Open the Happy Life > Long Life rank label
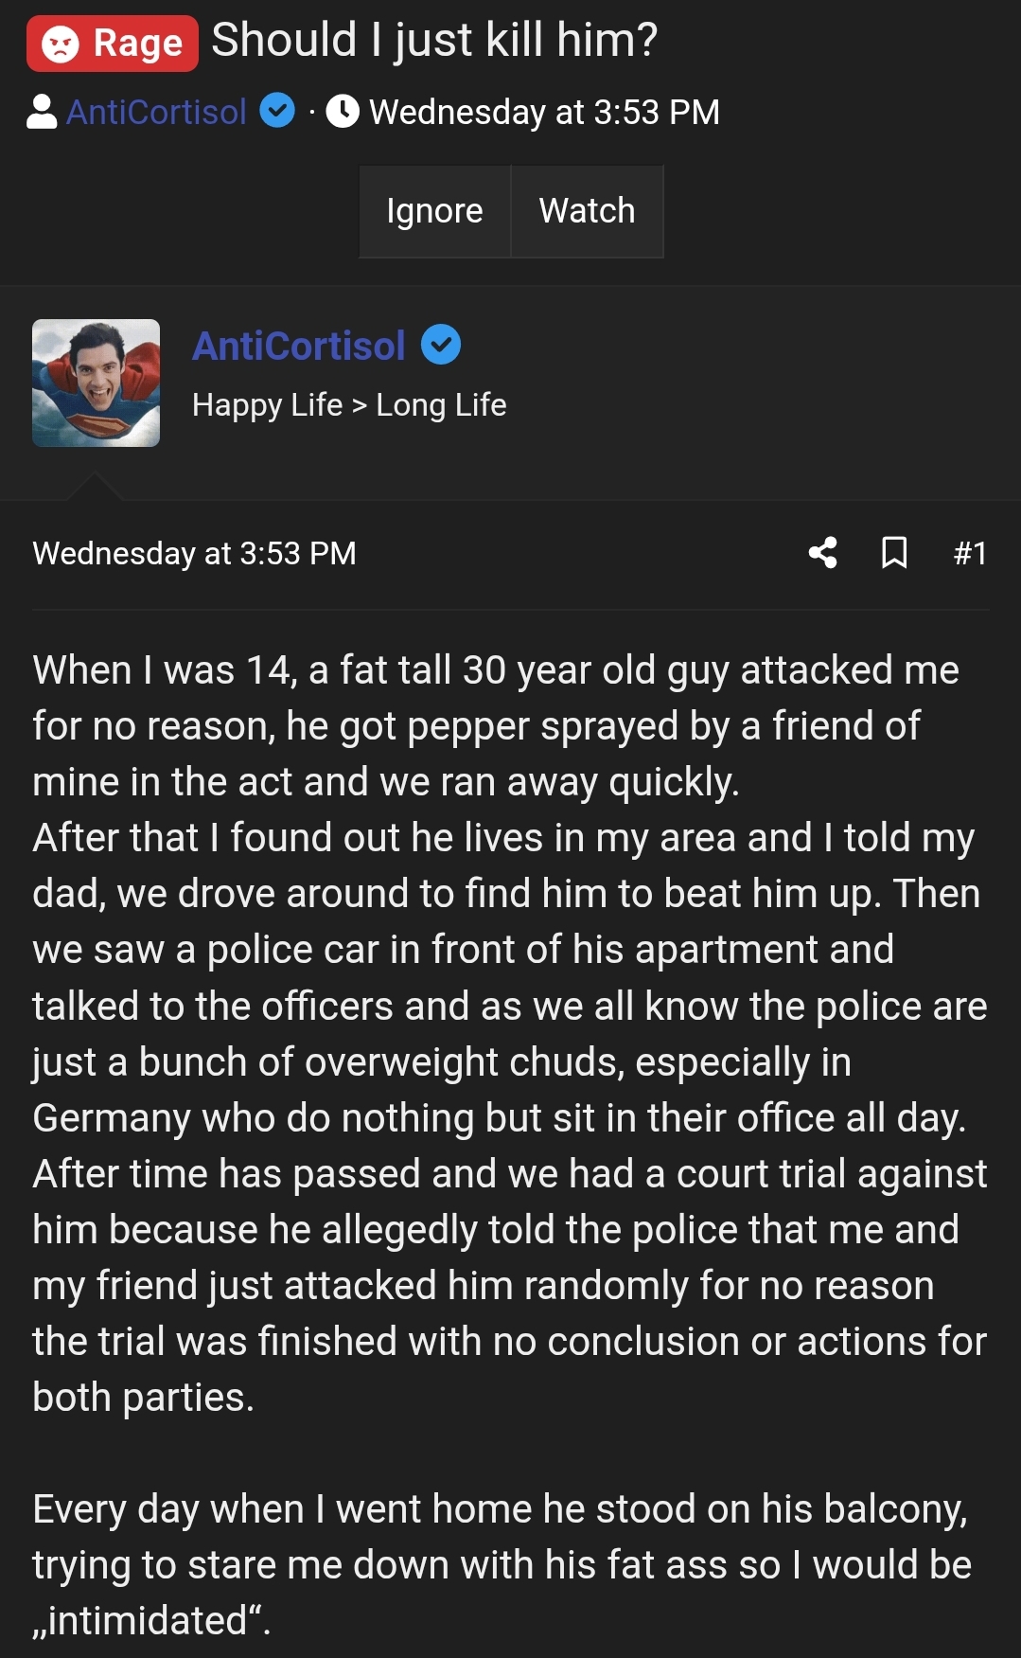 click(x=349, y=404)
